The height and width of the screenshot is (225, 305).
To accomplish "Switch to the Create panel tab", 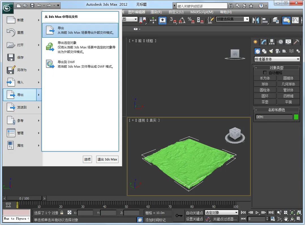I will tap(255, 42).
